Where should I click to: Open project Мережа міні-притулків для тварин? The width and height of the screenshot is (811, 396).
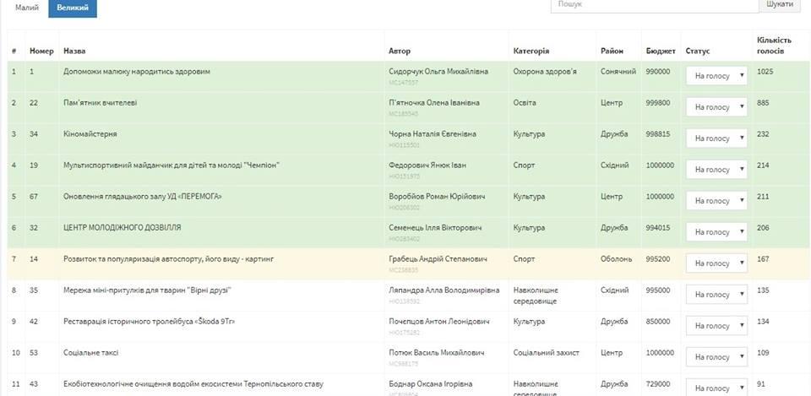pyautogui.click(x=147, y=290)
